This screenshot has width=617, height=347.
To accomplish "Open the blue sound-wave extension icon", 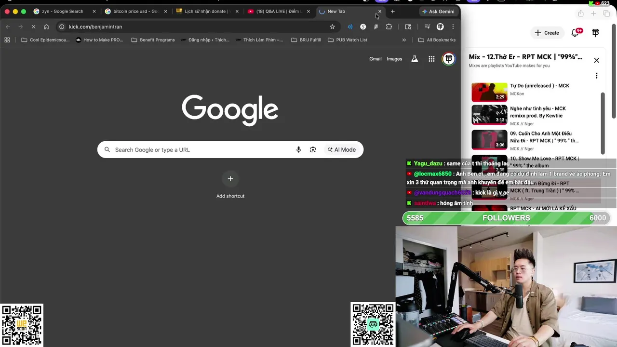I will coord(350,27).
